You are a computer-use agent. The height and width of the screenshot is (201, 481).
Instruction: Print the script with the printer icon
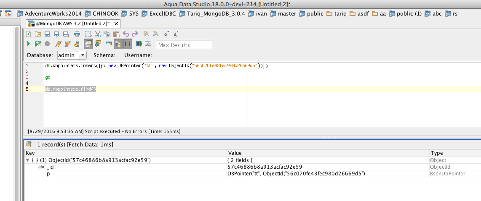click(x=77, y=34)
